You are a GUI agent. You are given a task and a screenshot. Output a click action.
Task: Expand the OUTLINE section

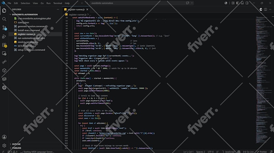(16, 144)
